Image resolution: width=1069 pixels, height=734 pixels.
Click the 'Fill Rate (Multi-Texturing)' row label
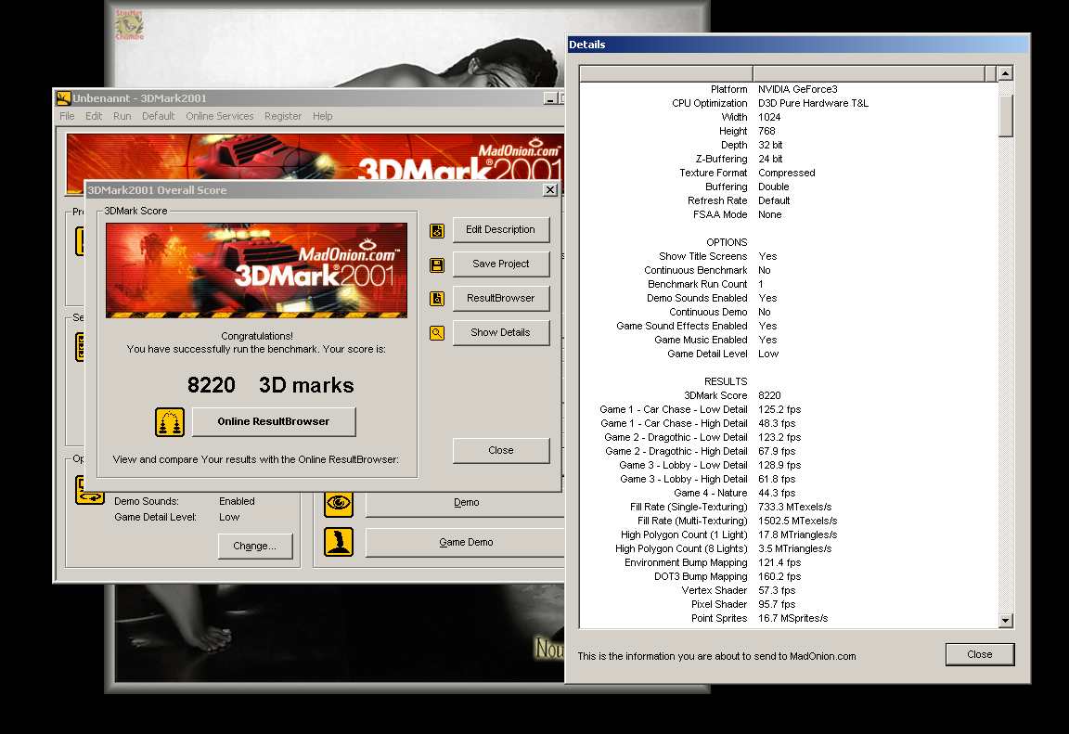pyautogui.click(x=692, y=522)
